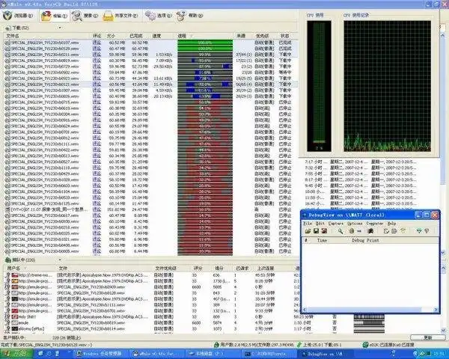449x359 pixels.
Task: Click the upload/download speed icon in status bar
Action: 299,345
